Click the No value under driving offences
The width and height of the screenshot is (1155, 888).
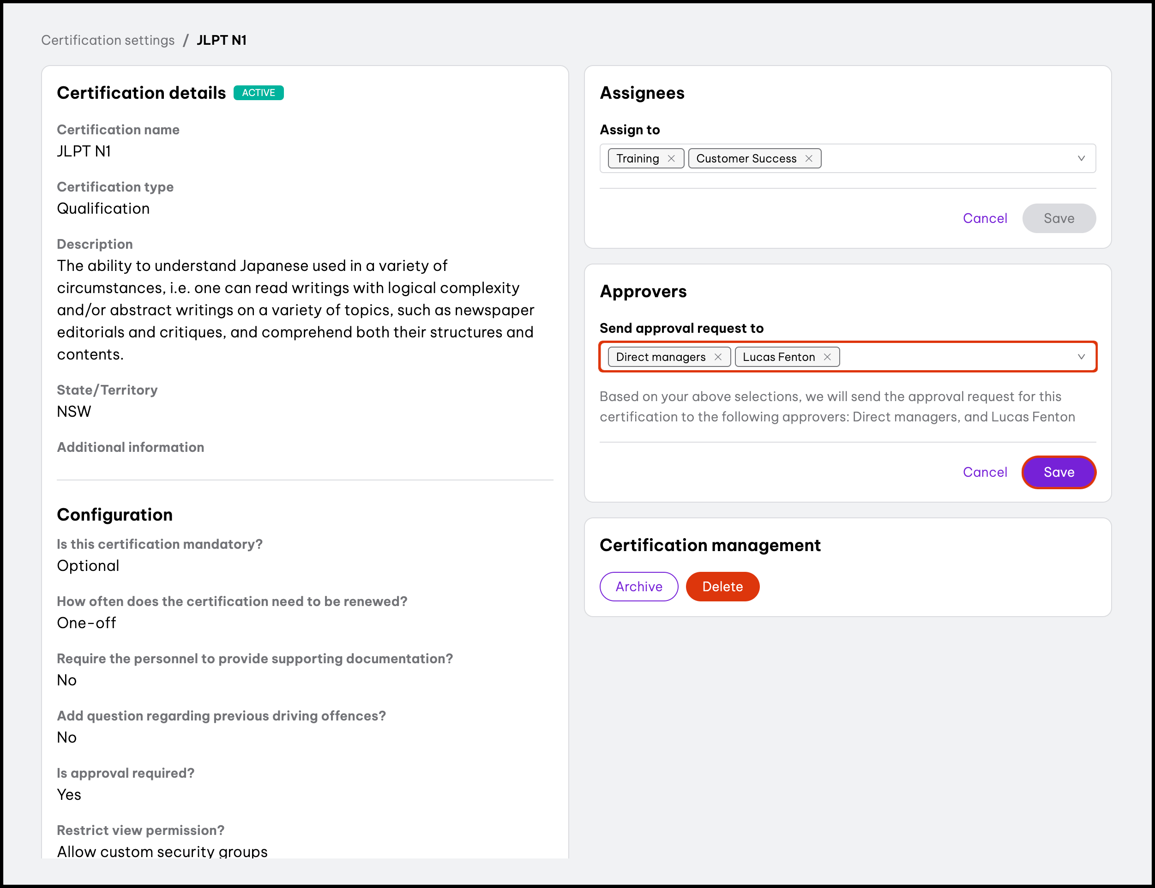66,738
